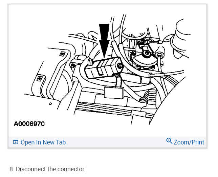
Task: Click the lower-left bracket bolt in the diagram
Action: 40,78
